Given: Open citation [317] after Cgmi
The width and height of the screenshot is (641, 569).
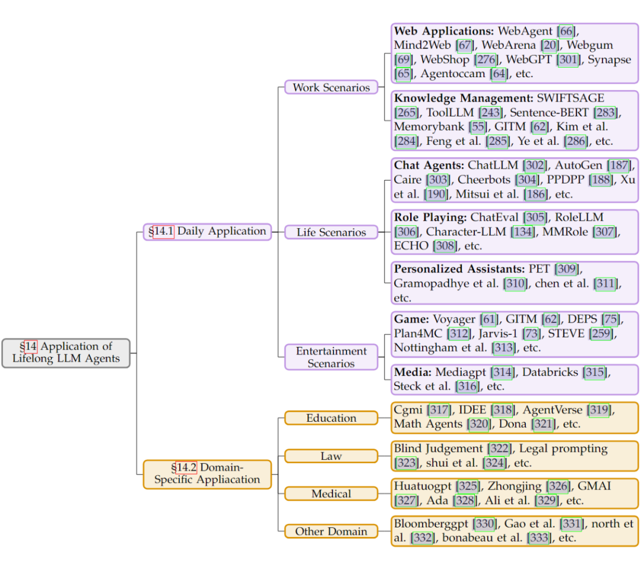Looking at the screenshot, I should click(x=439, y=410).
